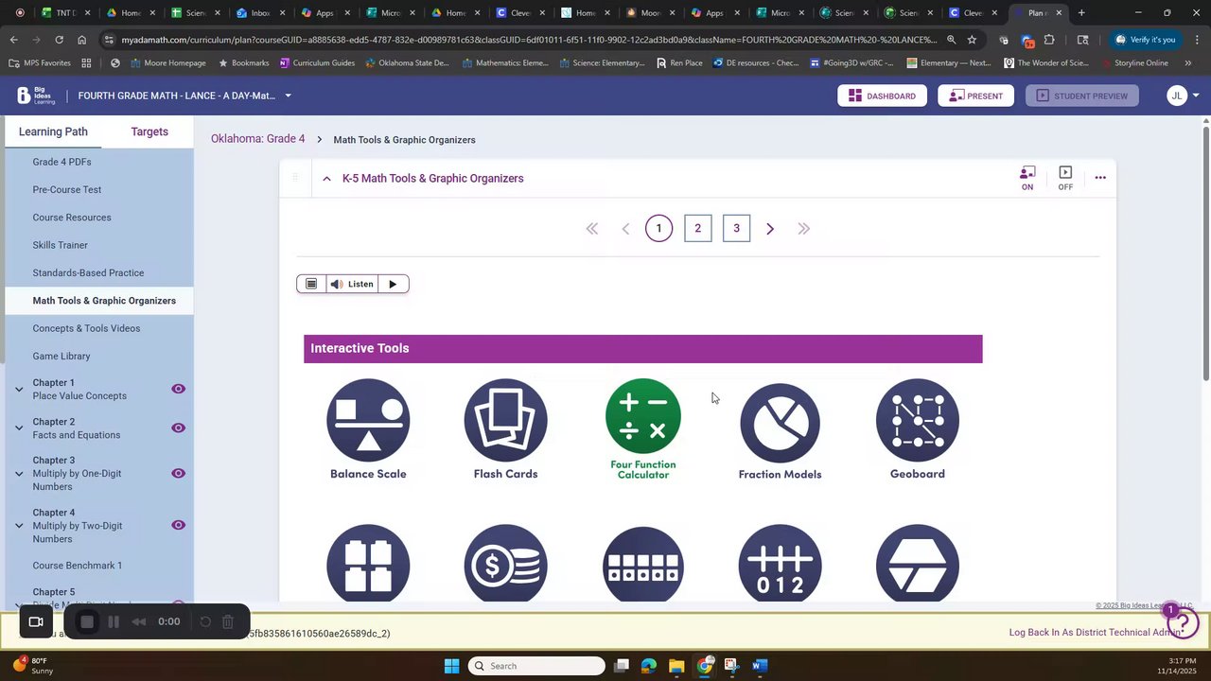1211x681 pixels.
Task: Open the Windows Start menu
Action: coord(451,666)
